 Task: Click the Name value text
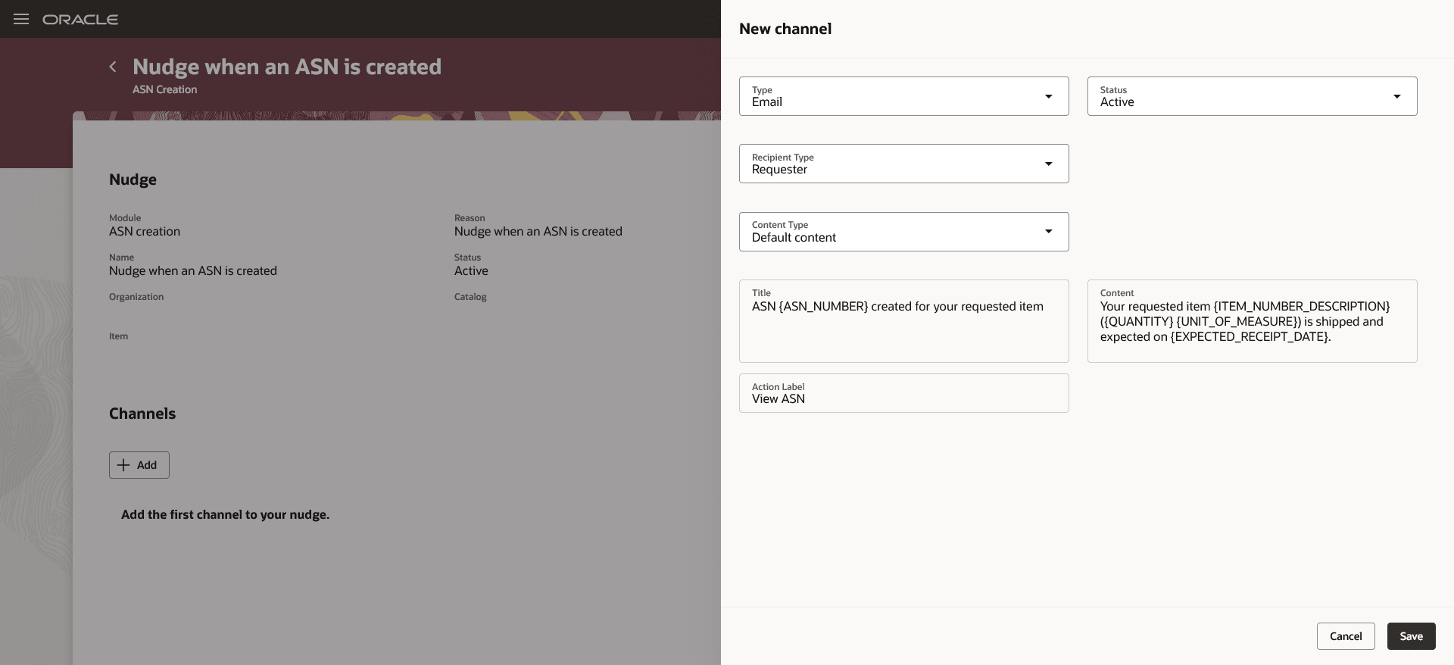tap(193, 271)
